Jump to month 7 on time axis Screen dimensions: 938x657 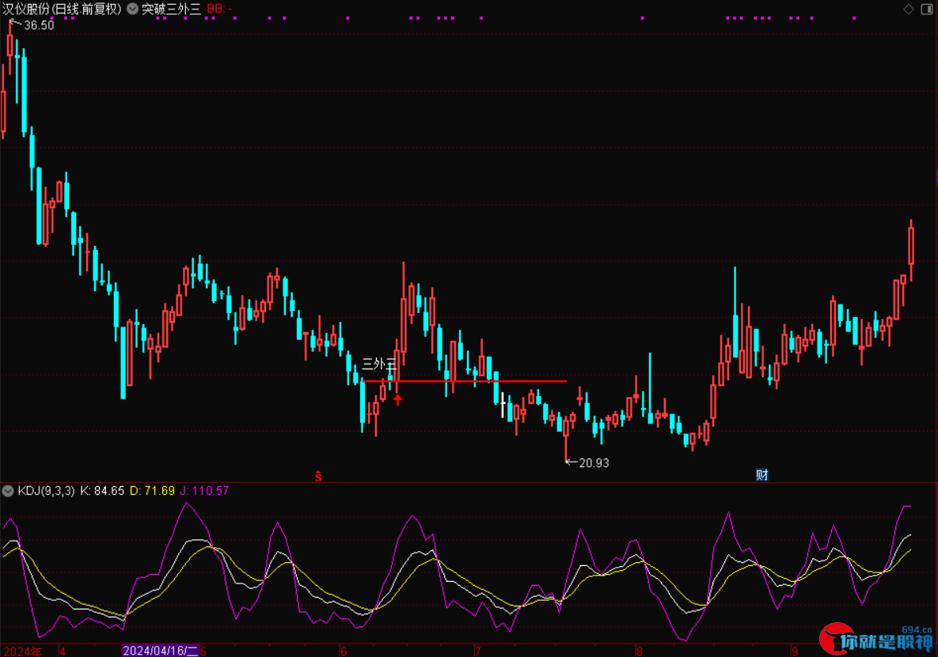(x=477, y=651)
